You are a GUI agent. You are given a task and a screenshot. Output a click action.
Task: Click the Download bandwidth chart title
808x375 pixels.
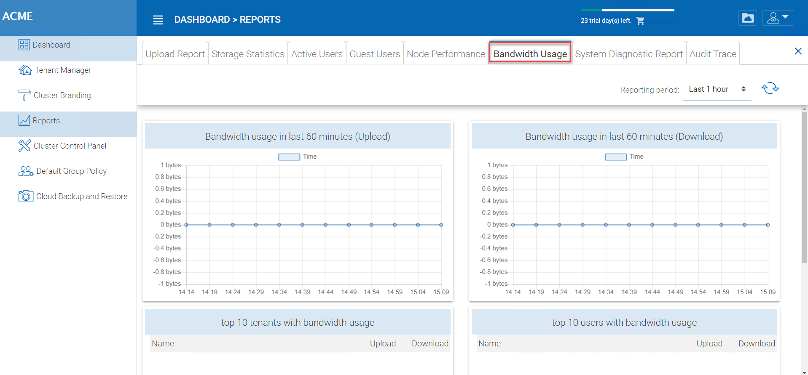(x=624, y=136)
